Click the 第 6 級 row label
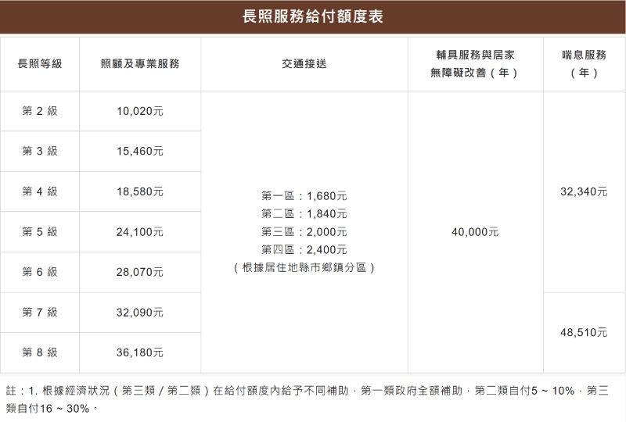The height and width of the screenshot is (422, 626). [x=39, y=272]
